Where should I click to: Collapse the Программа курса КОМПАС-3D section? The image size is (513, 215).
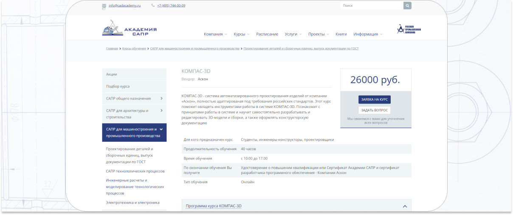tap(405, 206)
